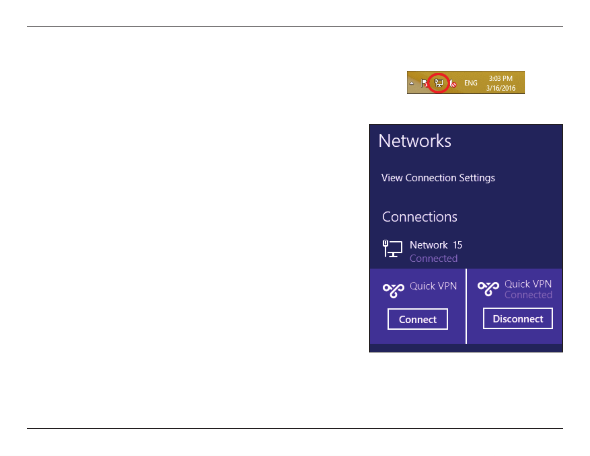Open the ENG language indicator

pyautogui.click(x=471, y=83)
